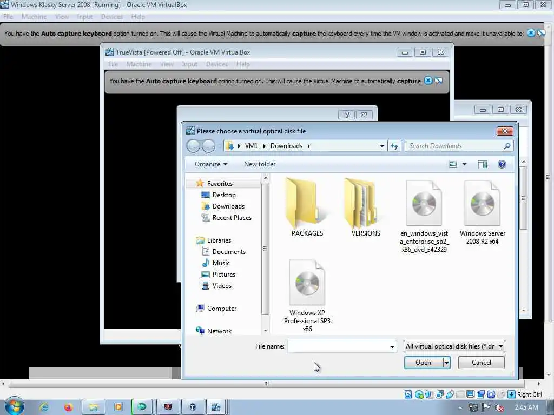Click the mouse integration status icon
This screenshot has height=415, width=554.
coord(501,394)
